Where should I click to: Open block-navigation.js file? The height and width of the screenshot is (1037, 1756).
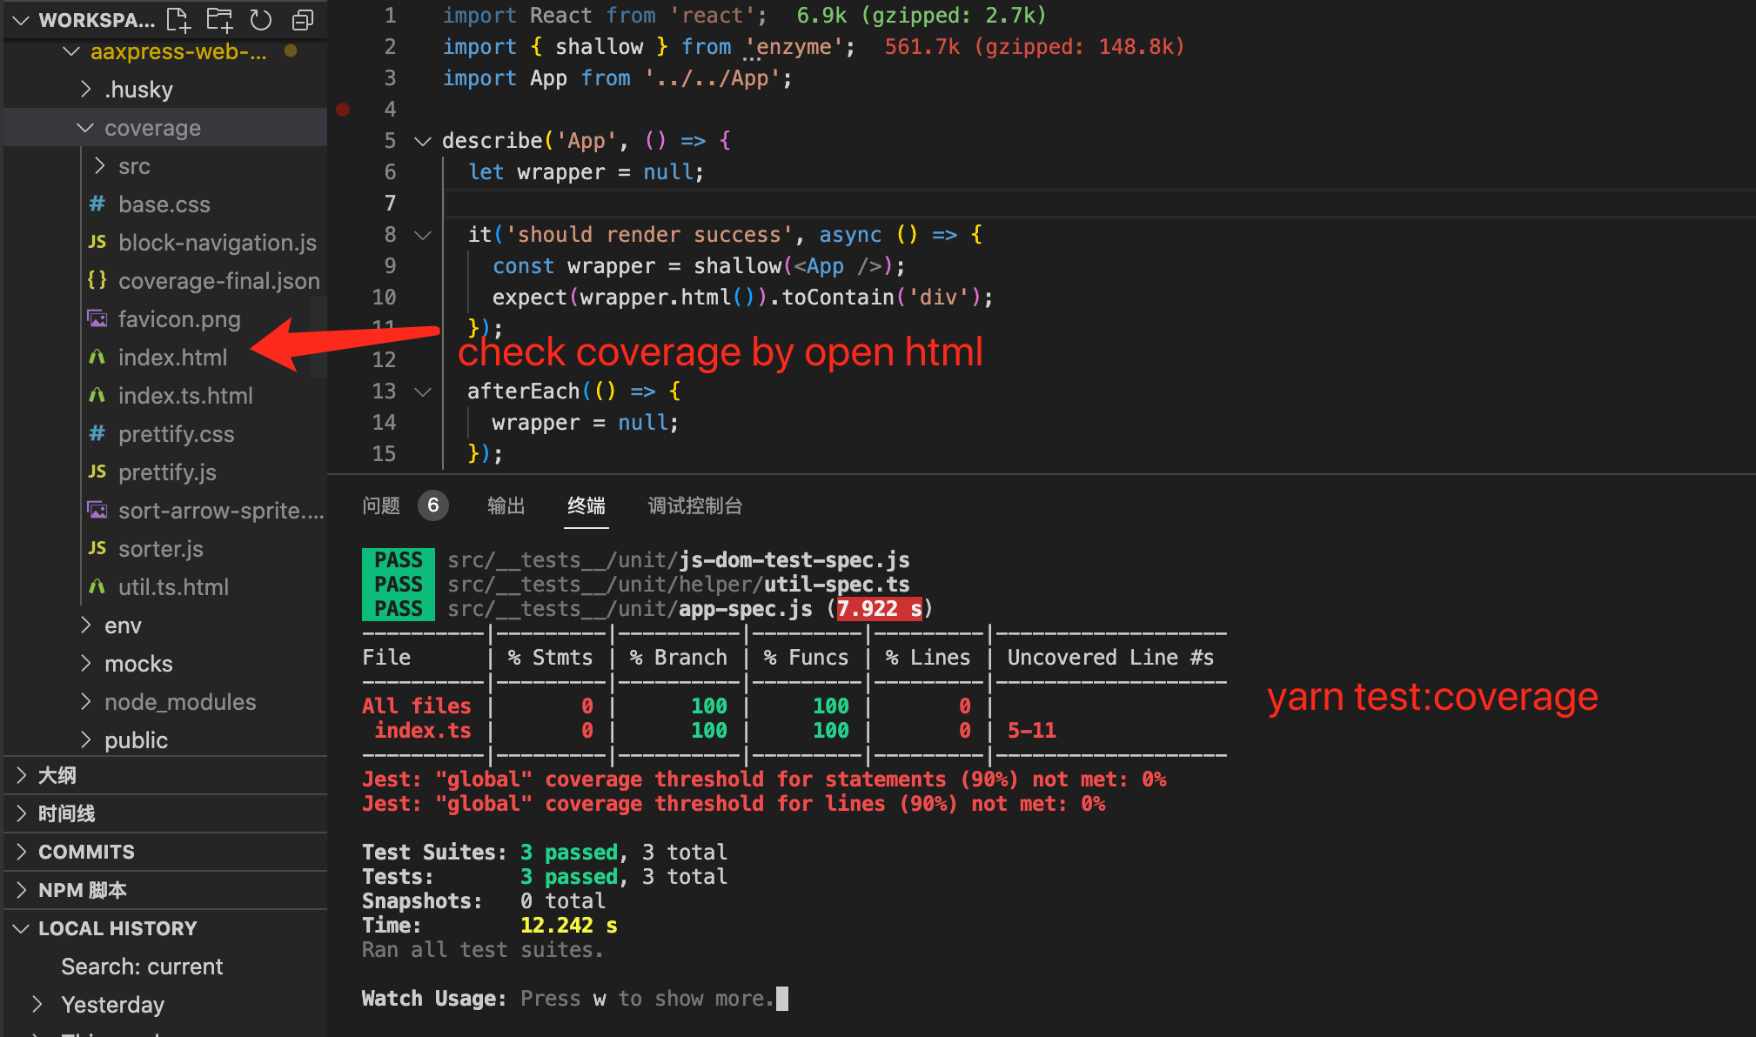pyautogui.click(x=217, y=243)
